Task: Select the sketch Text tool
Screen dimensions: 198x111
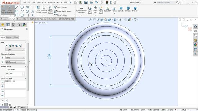Action: (33, 11)
